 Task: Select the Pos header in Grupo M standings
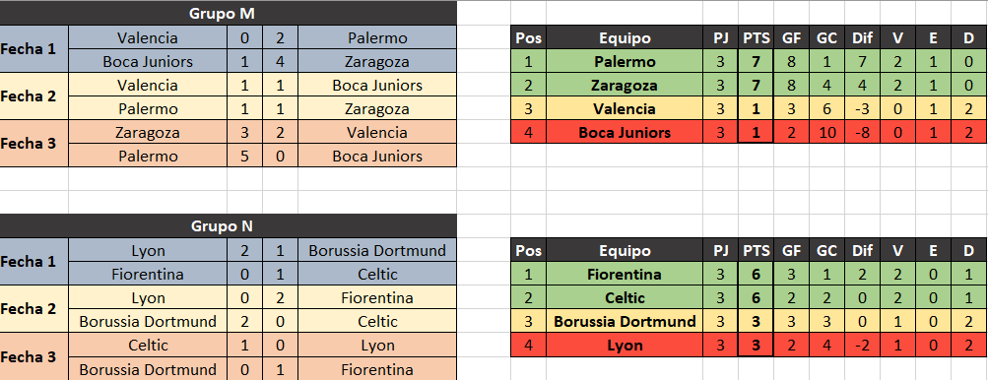[x=529, y=37]
